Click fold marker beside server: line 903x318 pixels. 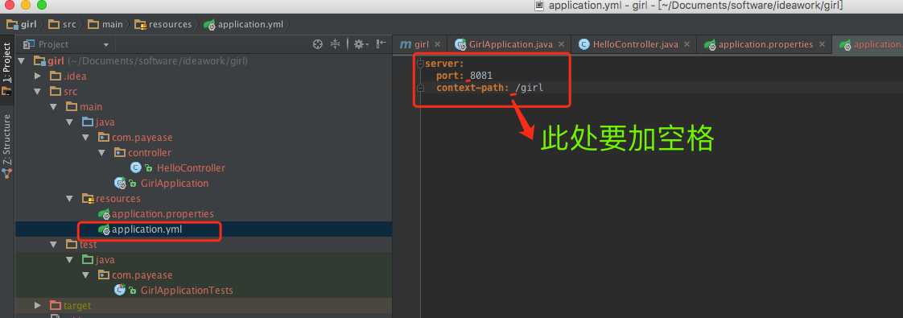(x=420, y=64)
